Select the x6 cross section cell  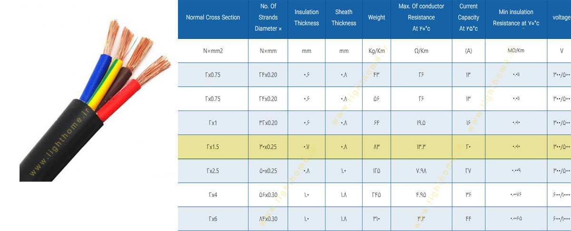213,219
